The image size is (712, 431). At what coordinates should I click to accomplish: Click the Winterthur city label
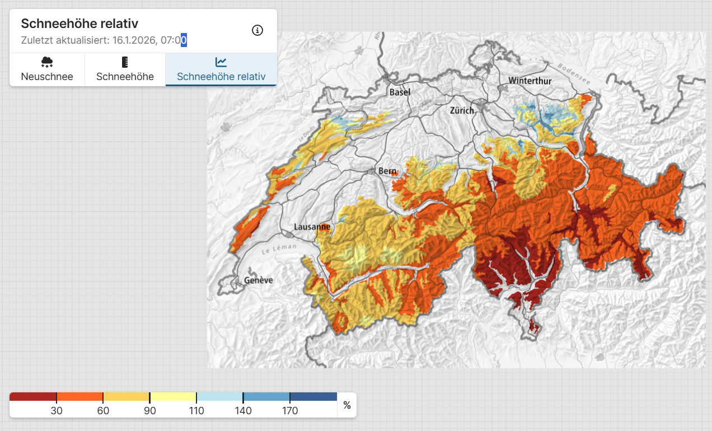(530, 81)
